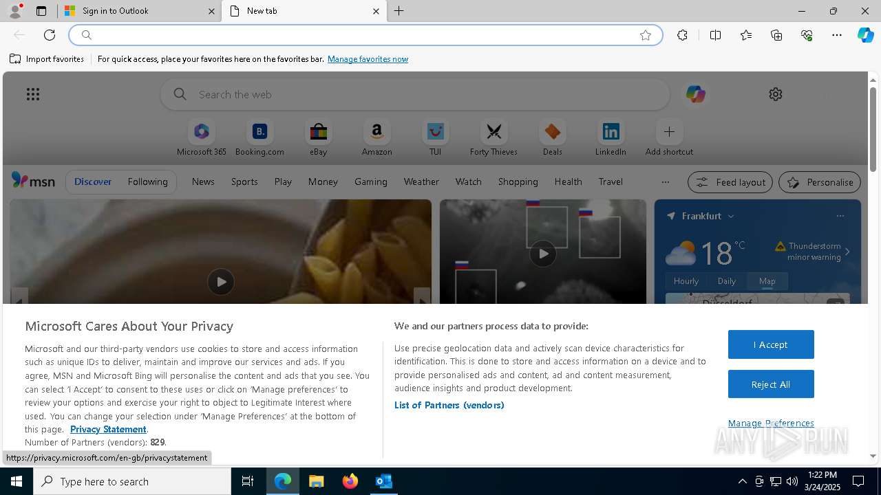Click Add shortcut tile
The height and width of the screenshot is (495, 881).
tap(669, 138)
